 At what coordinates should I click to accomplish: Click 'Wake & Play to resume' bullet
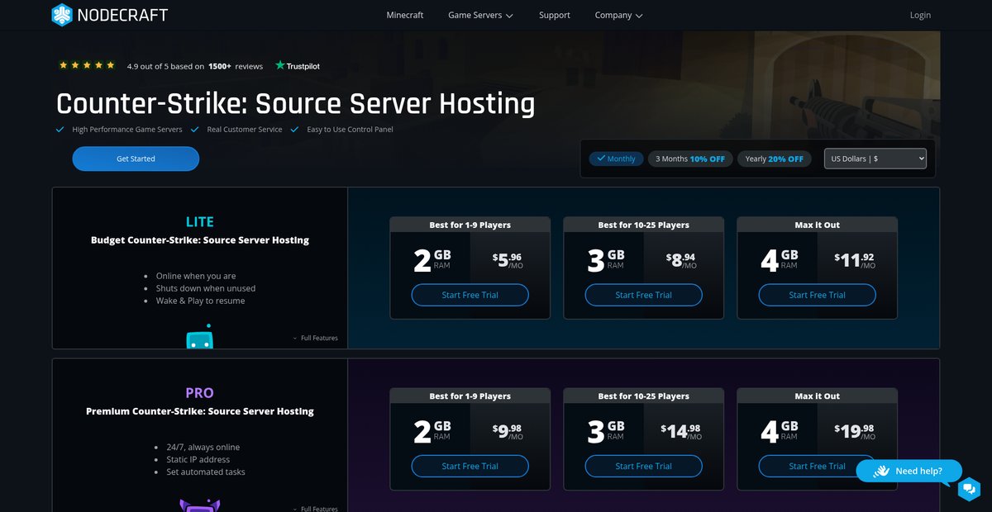point(200,301)
